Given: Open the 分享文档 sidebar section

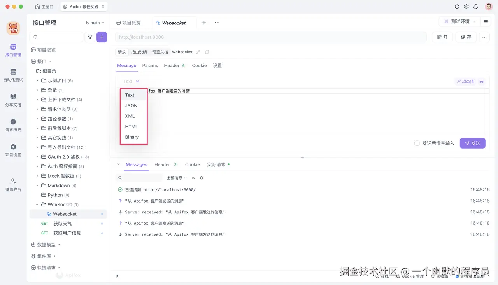Looking at the screenshot, I should click(x=13, y=101).
